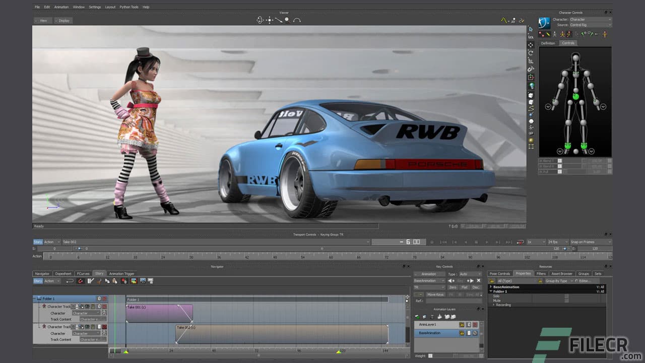
Task: Select the pencil edit icon in Story toolbar
Action: coord(90,281)
